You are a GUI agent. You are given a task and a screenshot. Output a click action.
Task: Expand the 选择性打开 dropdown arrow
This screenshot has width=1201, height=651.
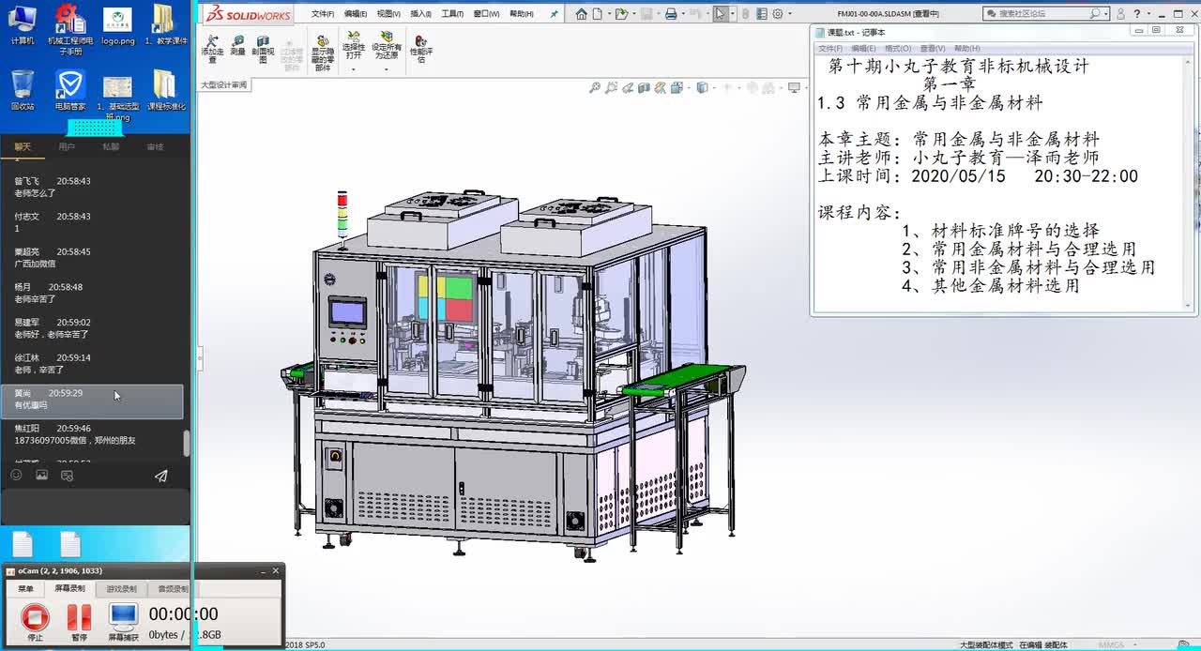click(x=354, y=68)
